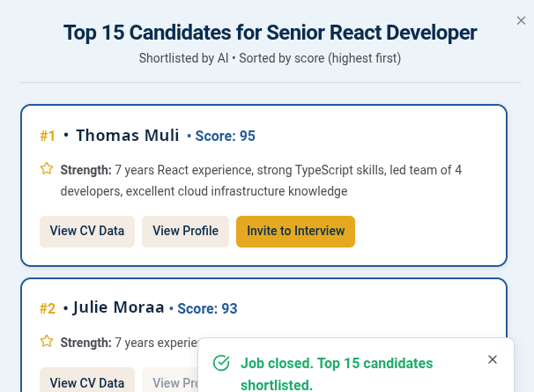View CV Data for Thomas Muli

87,232
